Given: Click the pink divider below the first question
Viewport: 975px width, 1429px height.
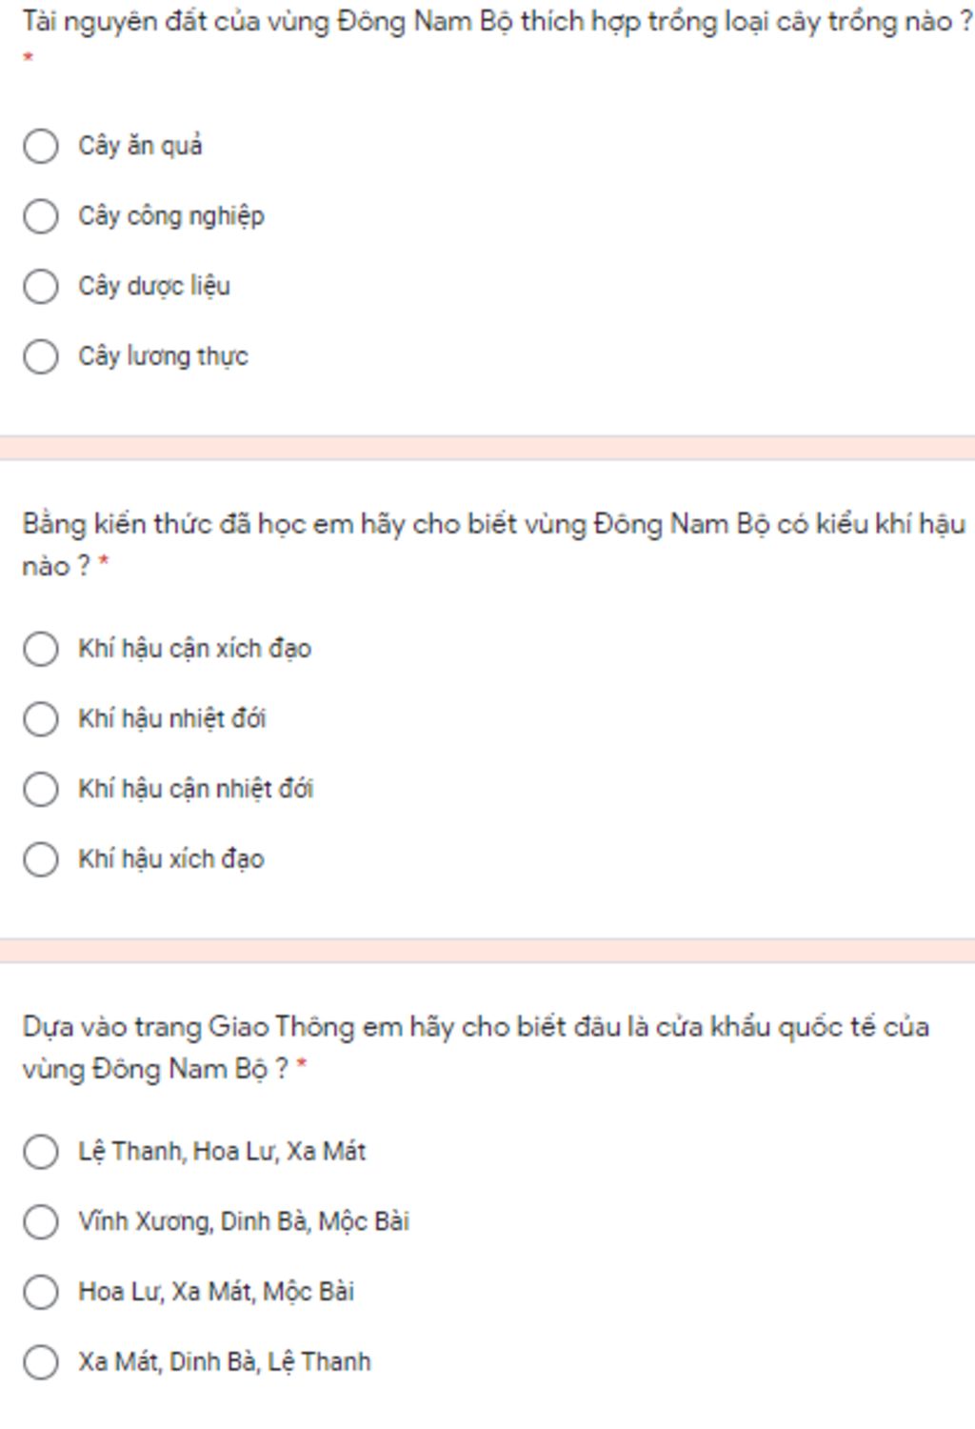Looking at the screenshot, I should pyautogui.click(x=487, y=449).
